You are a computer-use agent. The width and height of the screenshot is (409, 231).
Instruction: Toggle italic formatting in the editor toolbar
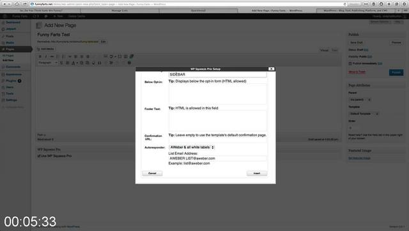coord(46,56)
